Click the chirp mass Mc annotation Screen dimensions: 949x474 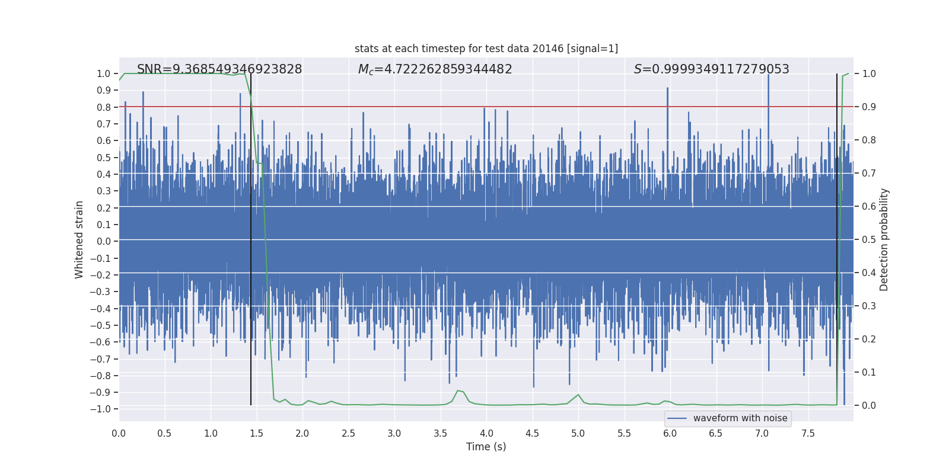click(435, 69)
